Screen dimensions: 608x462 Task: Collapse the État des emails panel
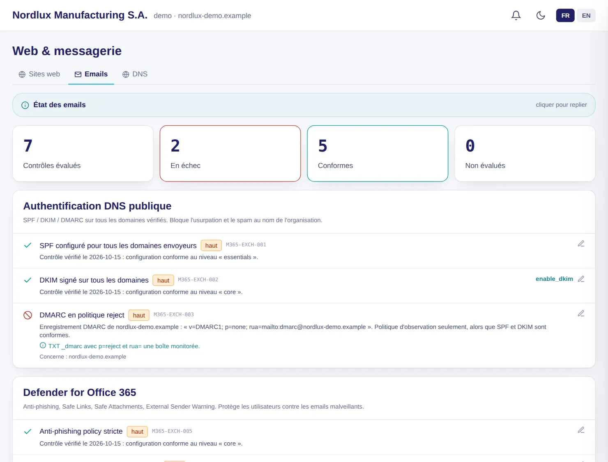point(304,105)
